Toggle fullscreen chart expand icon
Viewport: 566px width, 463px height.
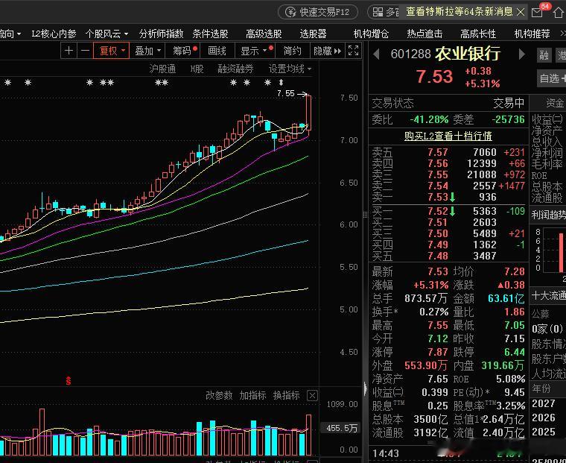point(353,50)
